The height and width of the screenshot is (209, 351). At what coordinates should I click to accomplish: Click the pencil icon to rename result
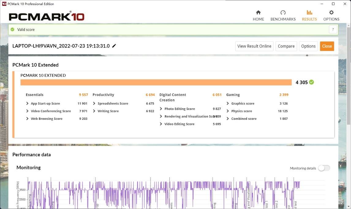coord(114,46)
